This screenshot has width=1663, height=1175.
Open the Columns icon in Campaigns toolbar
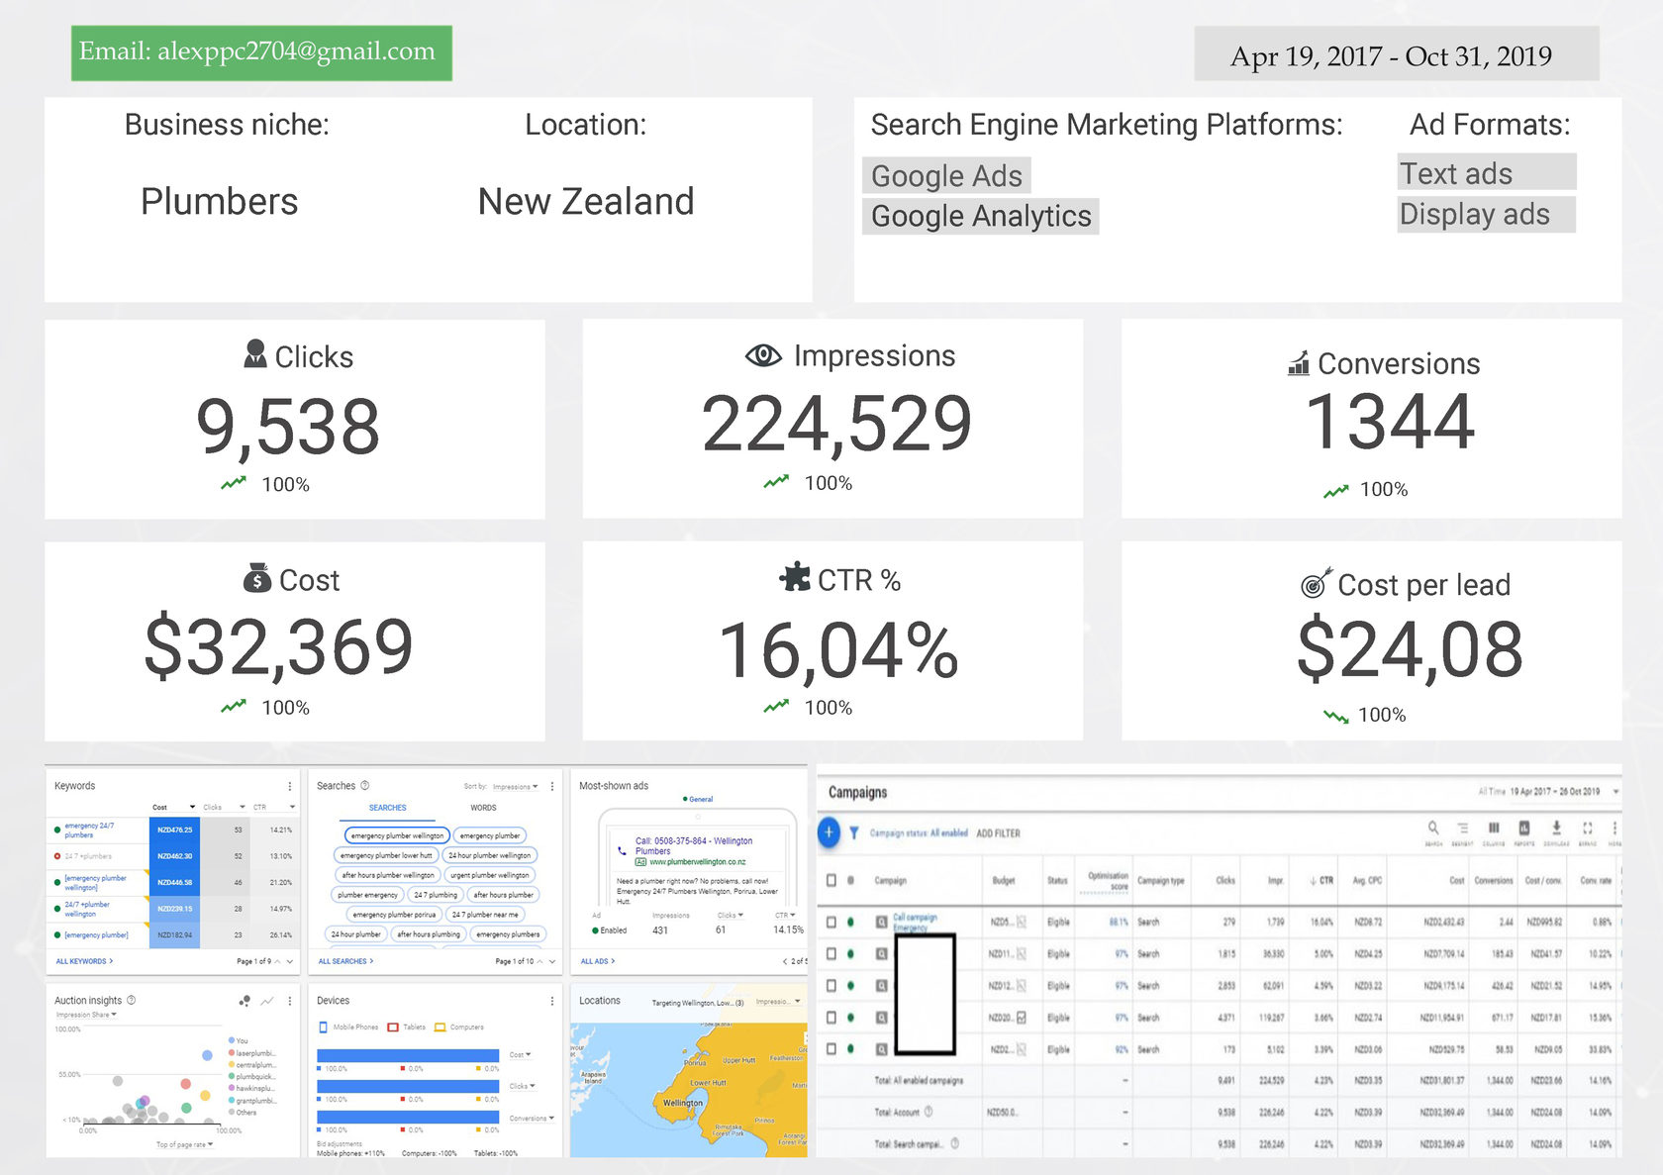click(1494, 828)
